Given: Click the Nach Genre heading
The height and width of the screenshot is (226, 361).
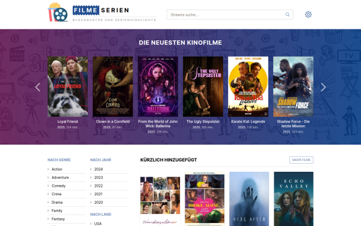Looking at the screenshot, I should click(x=59, y=160).
